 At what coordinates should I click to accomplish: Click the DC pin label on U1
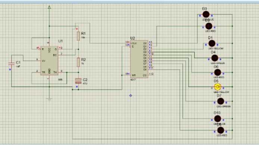tap(55, 55)
